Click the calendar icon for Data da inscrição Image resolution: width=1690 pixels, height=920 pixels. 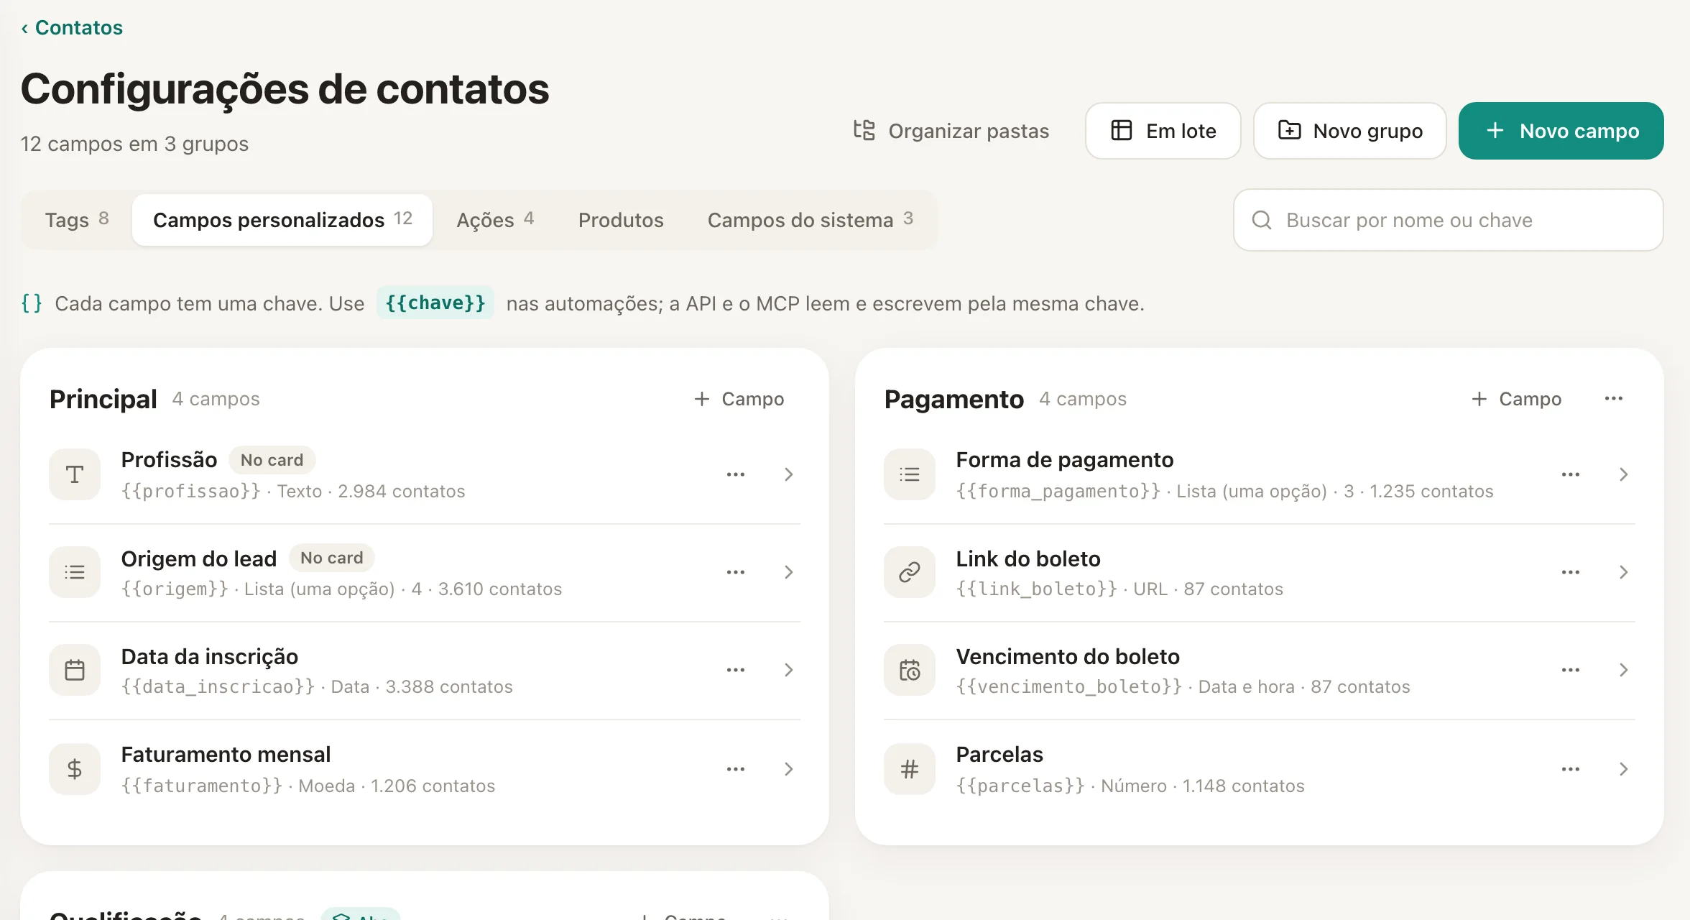(75, 670)
